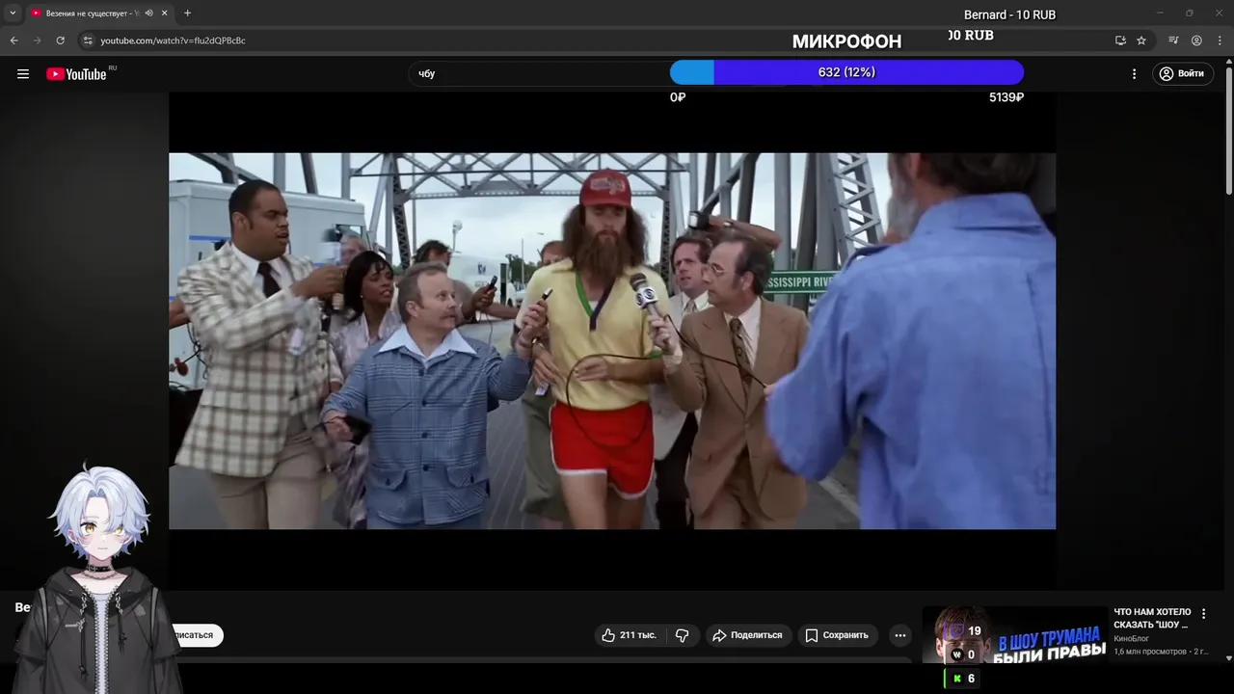Open a new browser tab

click(x=187, y=13)
